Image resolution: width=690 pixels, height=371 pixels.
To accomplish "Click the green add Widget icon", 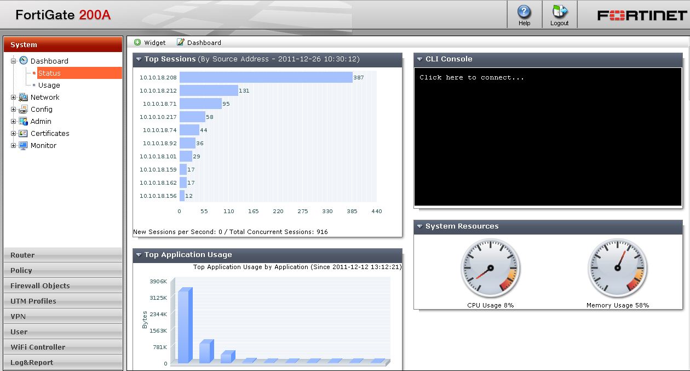I will [x=137, y=42].
